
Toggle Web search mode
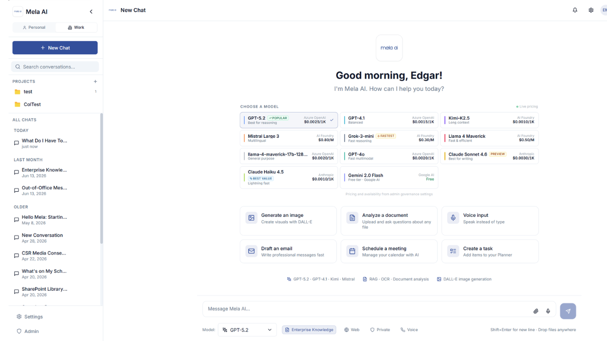click(352, 330)
